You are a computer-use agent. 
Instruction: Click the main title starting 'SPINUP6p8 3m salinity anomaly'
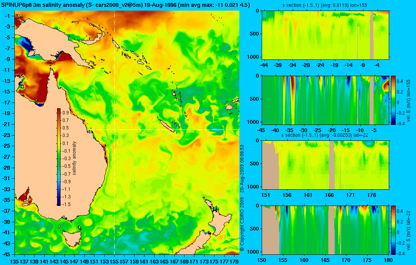pos(125,5)
